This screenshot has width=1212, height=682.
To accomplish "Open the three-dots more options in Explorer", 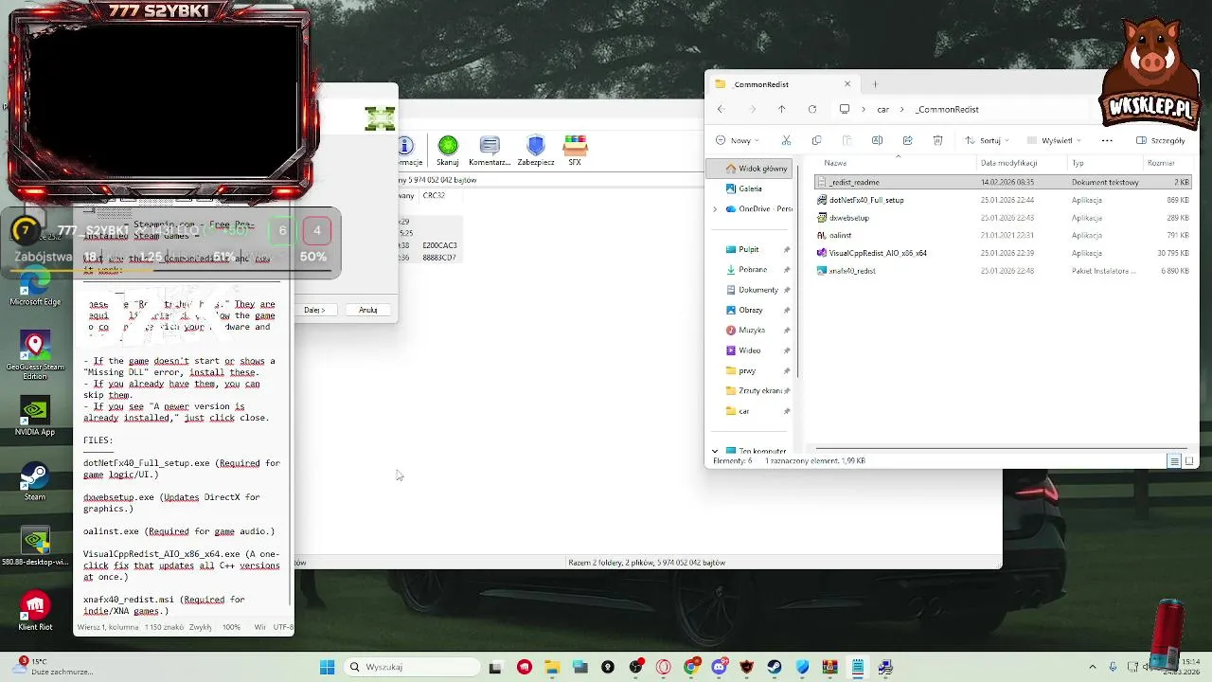I will click(1107, 140).
